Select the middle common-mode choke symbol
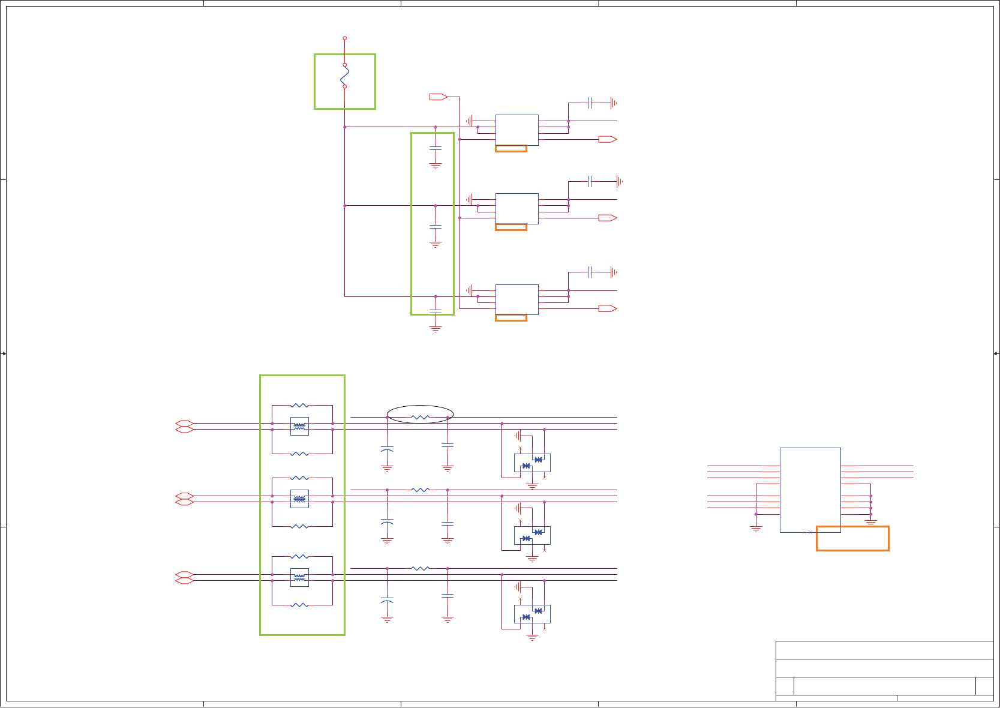1000x708 pixels. click(x=299, y=499)
